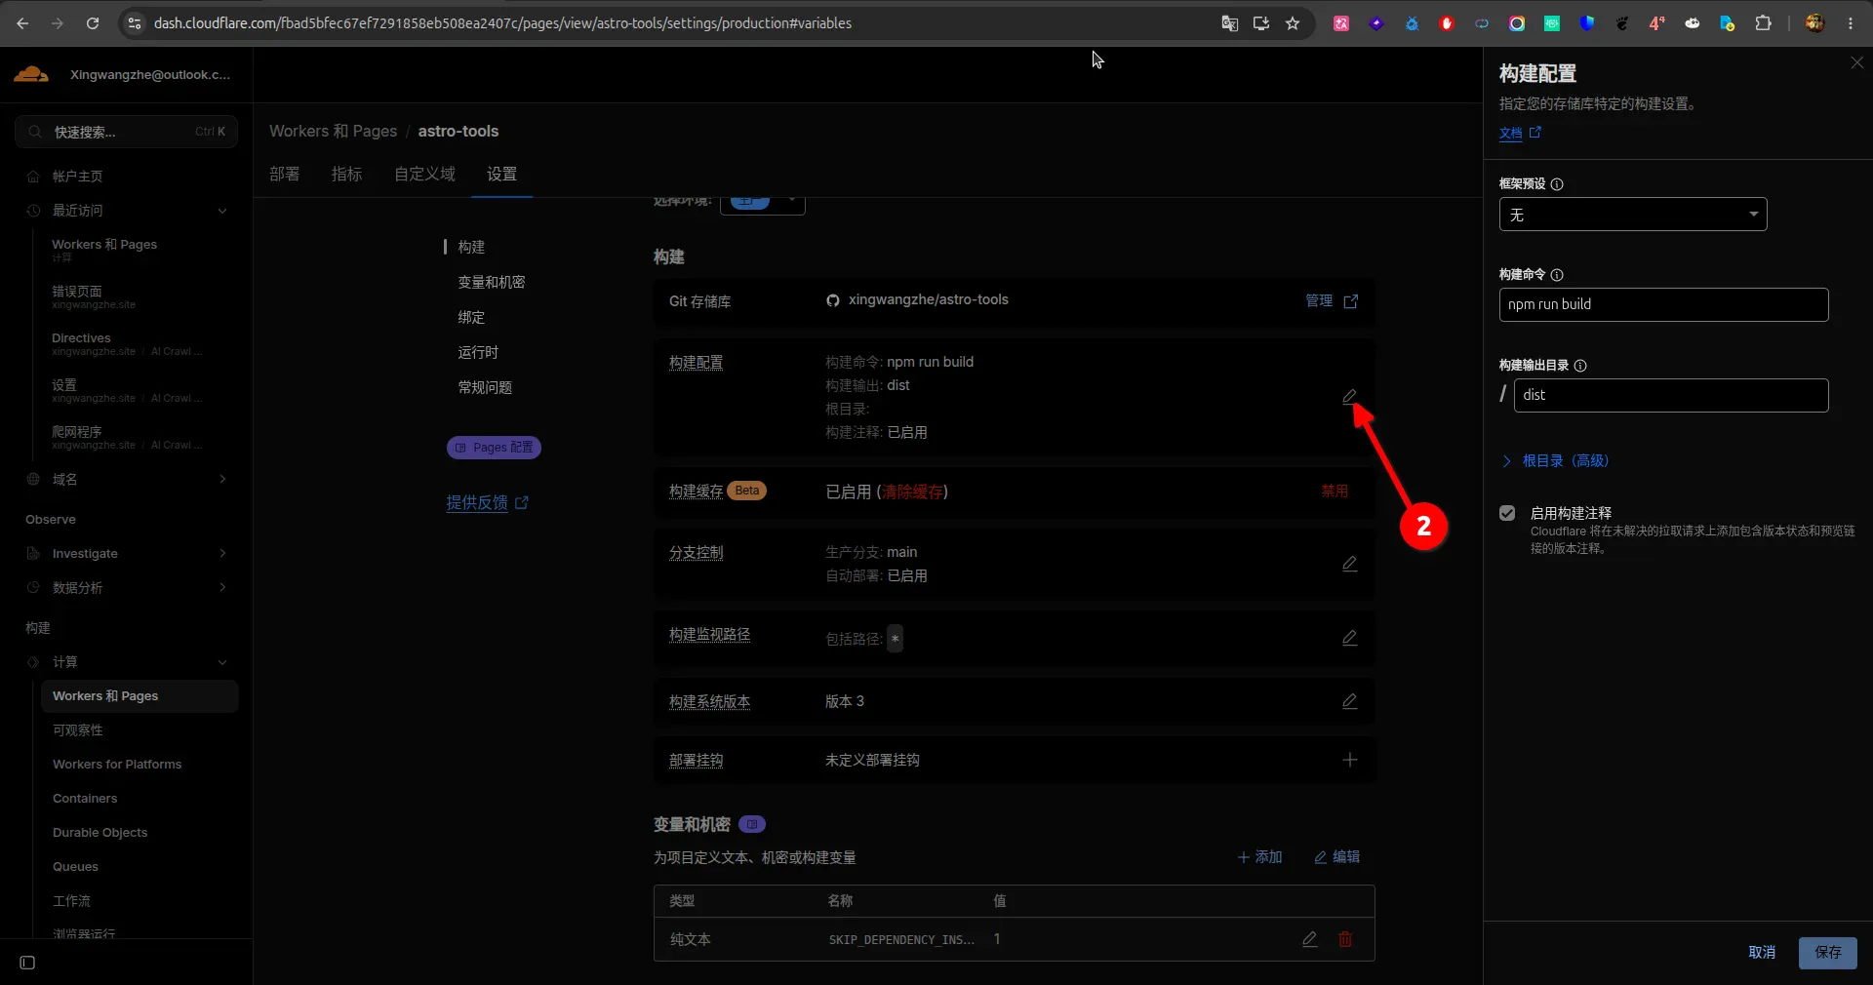
Task: Click 清除缓存 link
Action: (x=912, y=492)
